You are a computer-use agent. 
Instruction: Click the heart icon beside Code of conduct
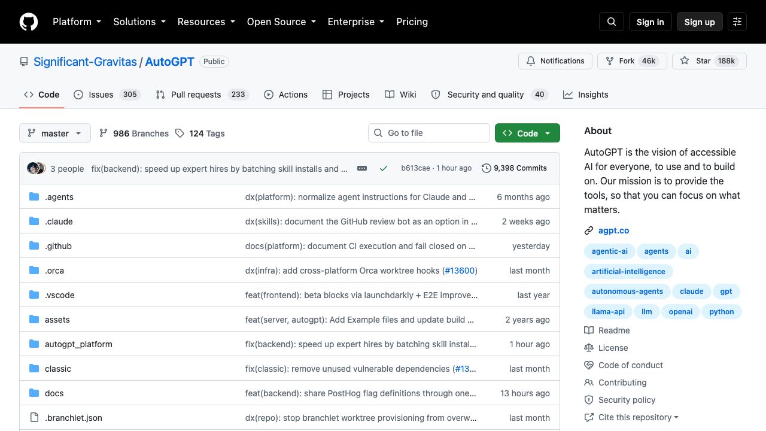(589, 365)
